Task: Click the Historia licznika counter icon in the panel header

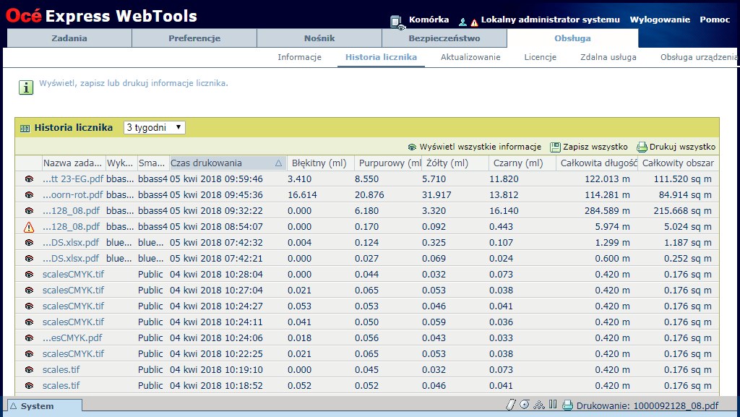Action: pos(25,129)
